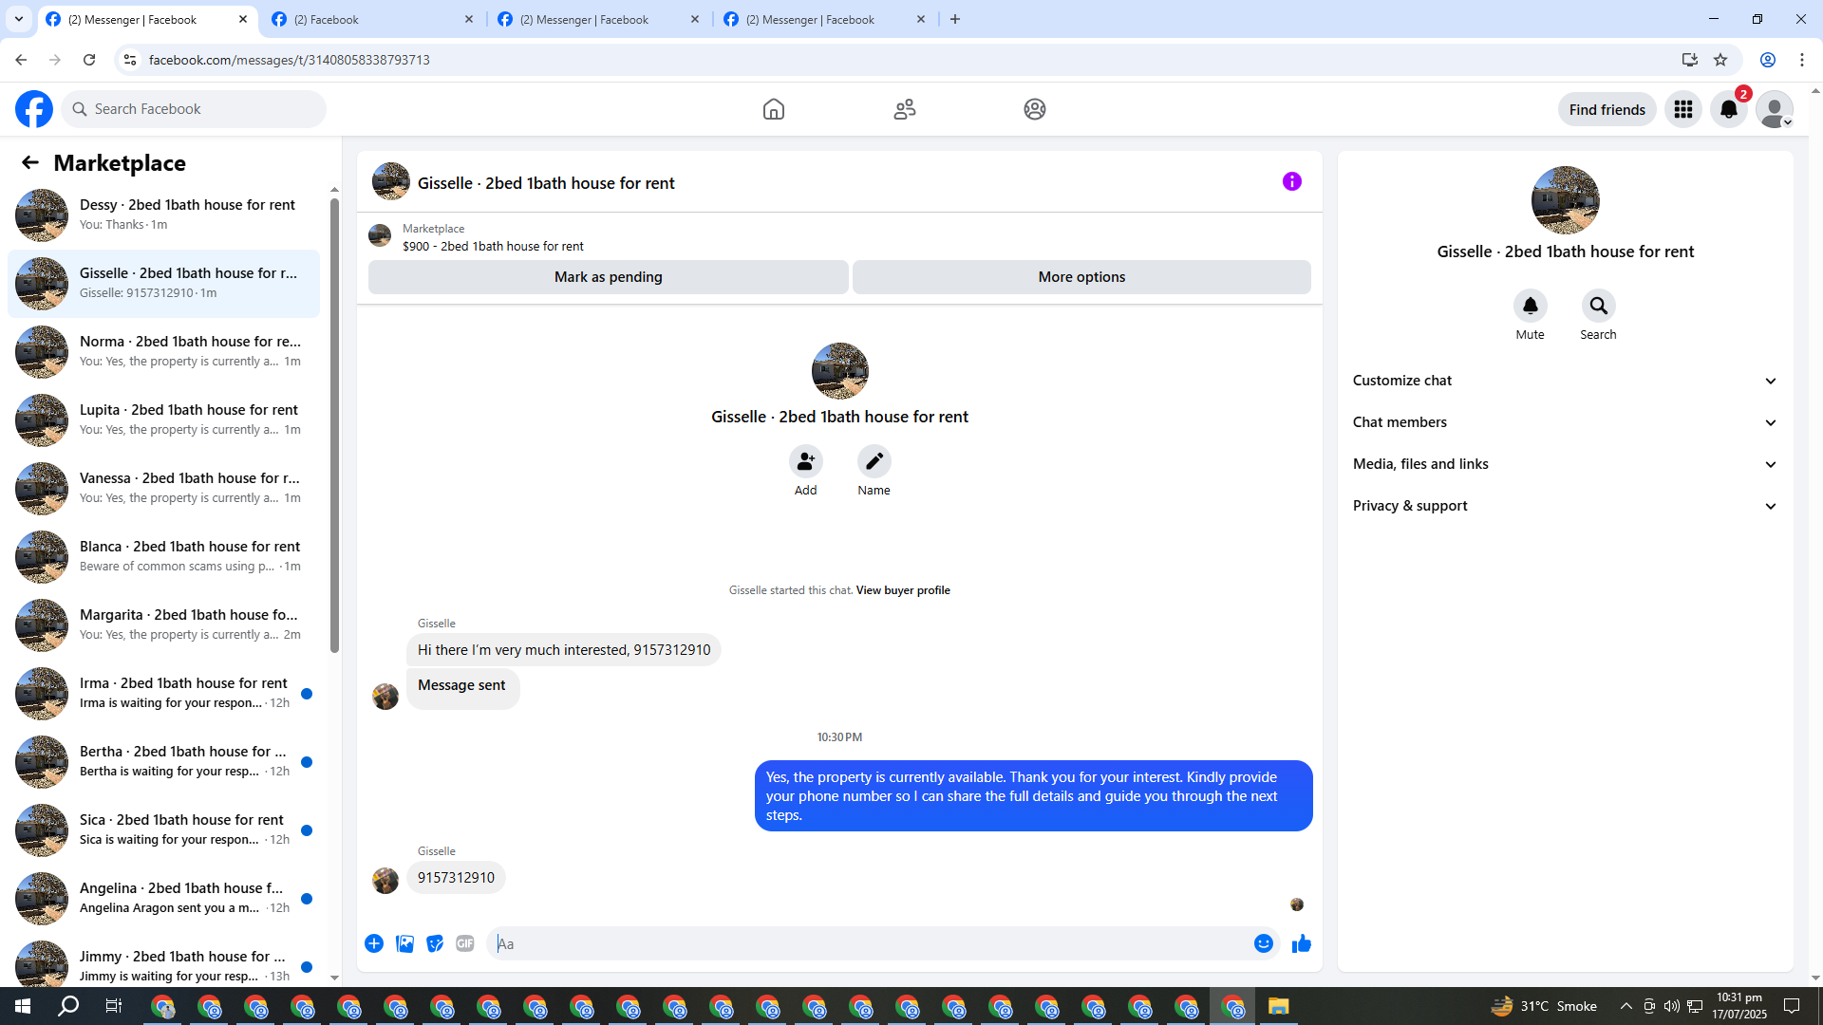
Task: Open the emoji picker in message box
Action: [1264, 943]
